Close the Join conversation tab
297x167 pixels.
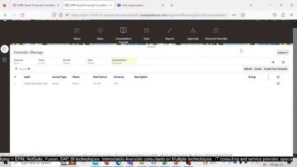pos(163,5)
